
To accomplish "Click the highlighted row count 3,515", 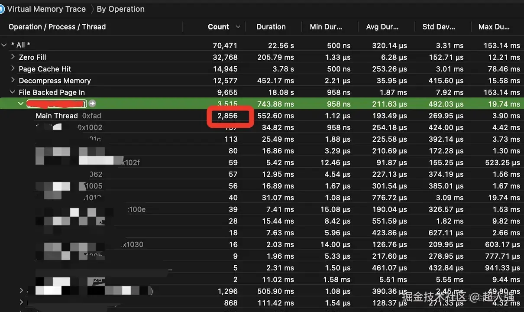I will pos(227,104).
